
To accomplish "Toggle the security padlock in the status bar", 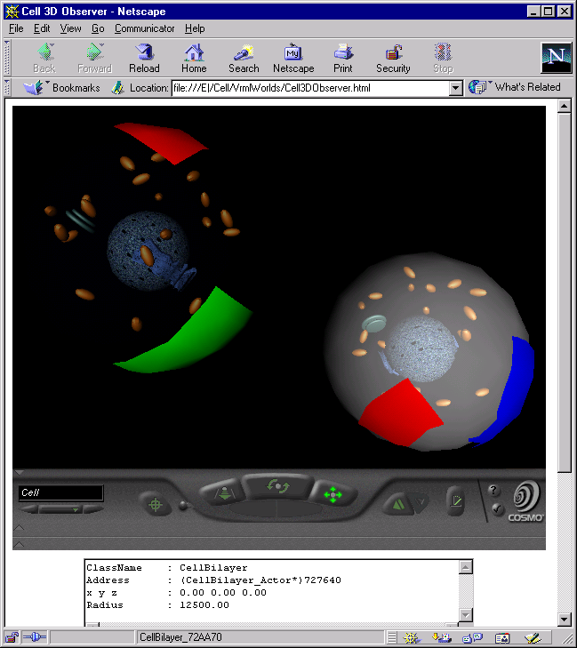I will point(12,637).
